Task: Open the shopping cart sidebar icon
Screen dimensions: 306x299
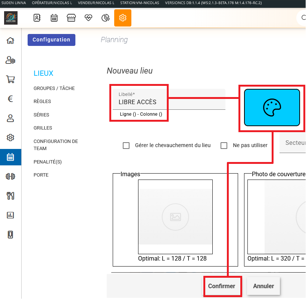Action: [10, 79]
